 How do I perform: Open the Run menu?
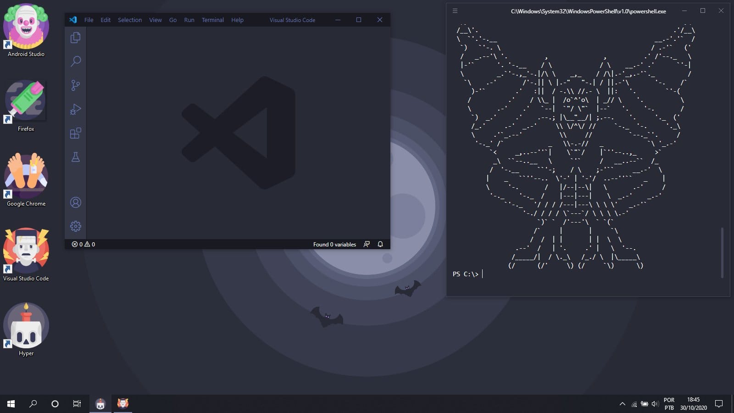pos(189,20)
